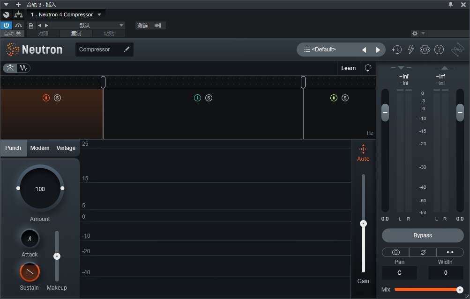Open the 默认 preset dropdown
Viewport: 470px width, 299px height.
coord(88,26)
